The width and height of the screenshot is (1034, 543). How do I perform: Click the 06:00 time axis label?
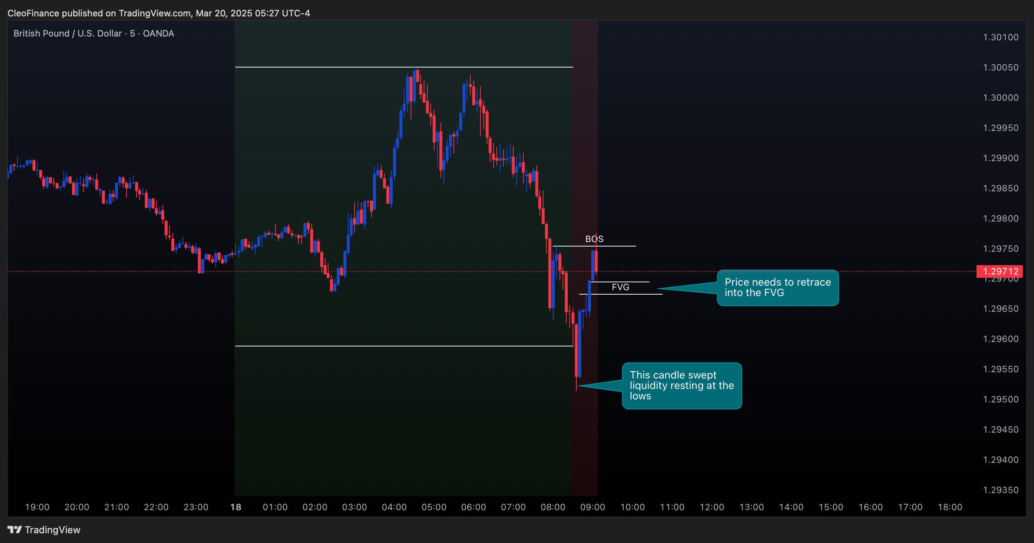[474, 507]
